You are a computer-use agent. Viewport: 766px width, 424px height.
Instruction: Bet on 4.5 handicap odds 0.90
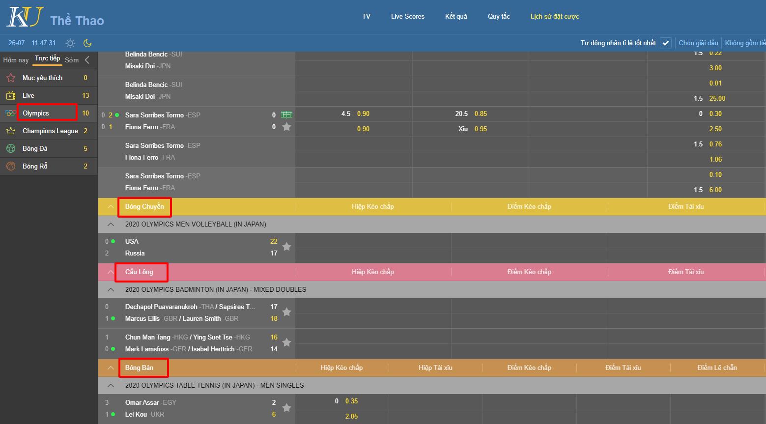click(x=363, y=113)
